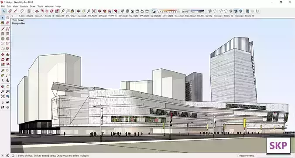The image size is (295, 158).
Task: Select the Circle tool in left toolbar
Action: point(3,39)
